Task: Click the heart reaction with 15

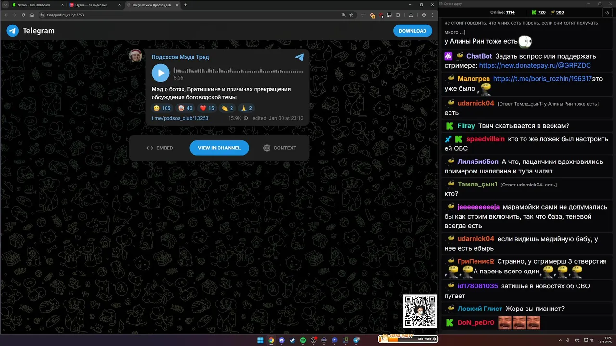Action: 207,108
